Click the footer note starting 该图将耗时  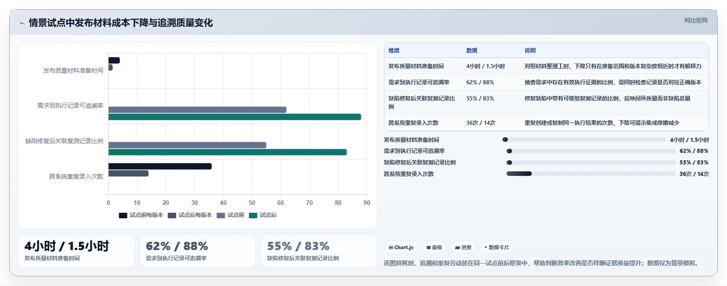[542, 263]
